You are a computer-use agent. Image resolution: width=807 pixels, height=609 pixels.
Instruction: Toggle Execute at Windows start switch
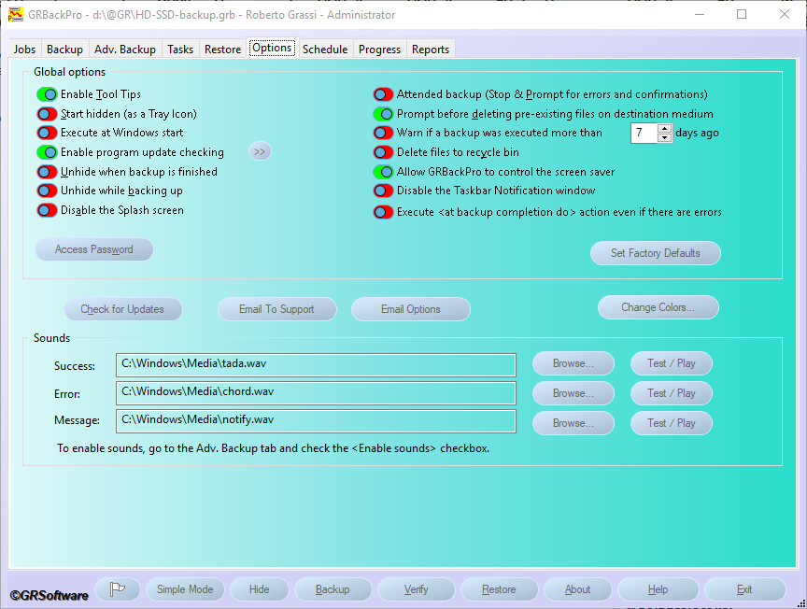click(47, 133)
